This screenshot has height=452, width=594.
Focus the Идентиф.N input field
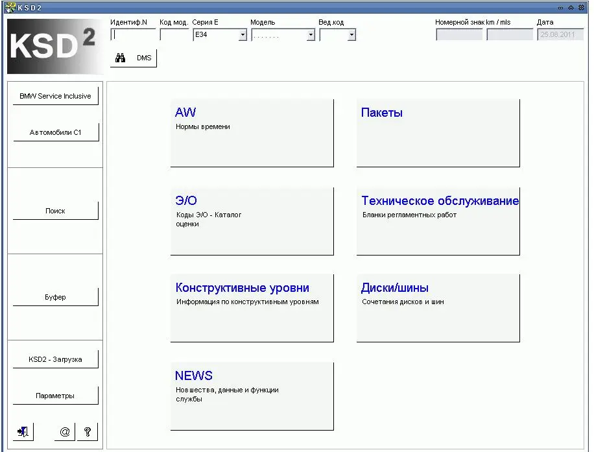pyautogui.click(x=133, y=35)
